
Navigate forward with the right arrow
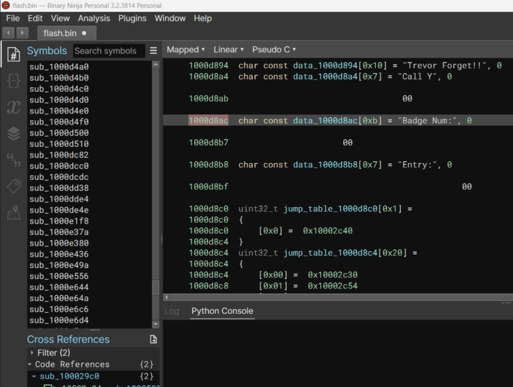coord(22,33)
